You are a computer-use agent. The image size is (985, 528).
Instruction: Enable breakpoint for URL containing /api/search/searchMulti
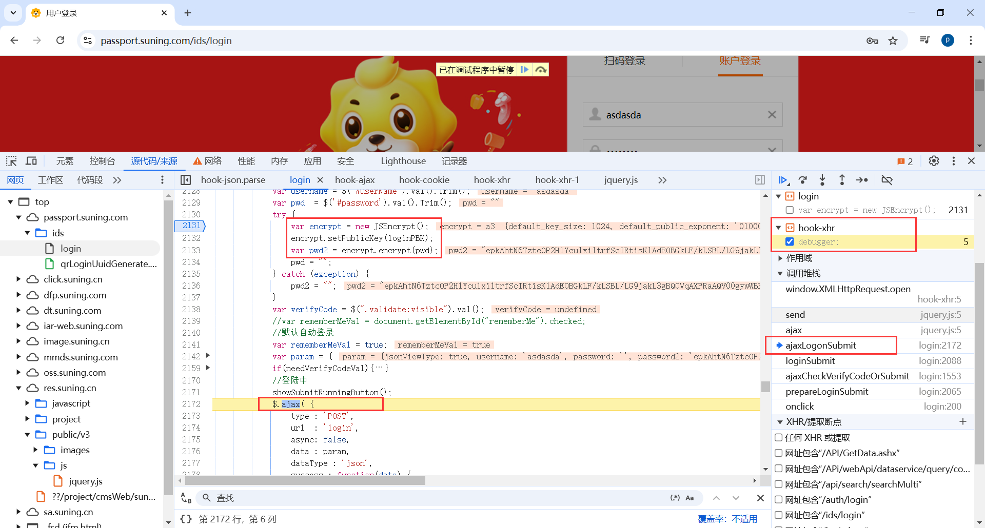778,484
